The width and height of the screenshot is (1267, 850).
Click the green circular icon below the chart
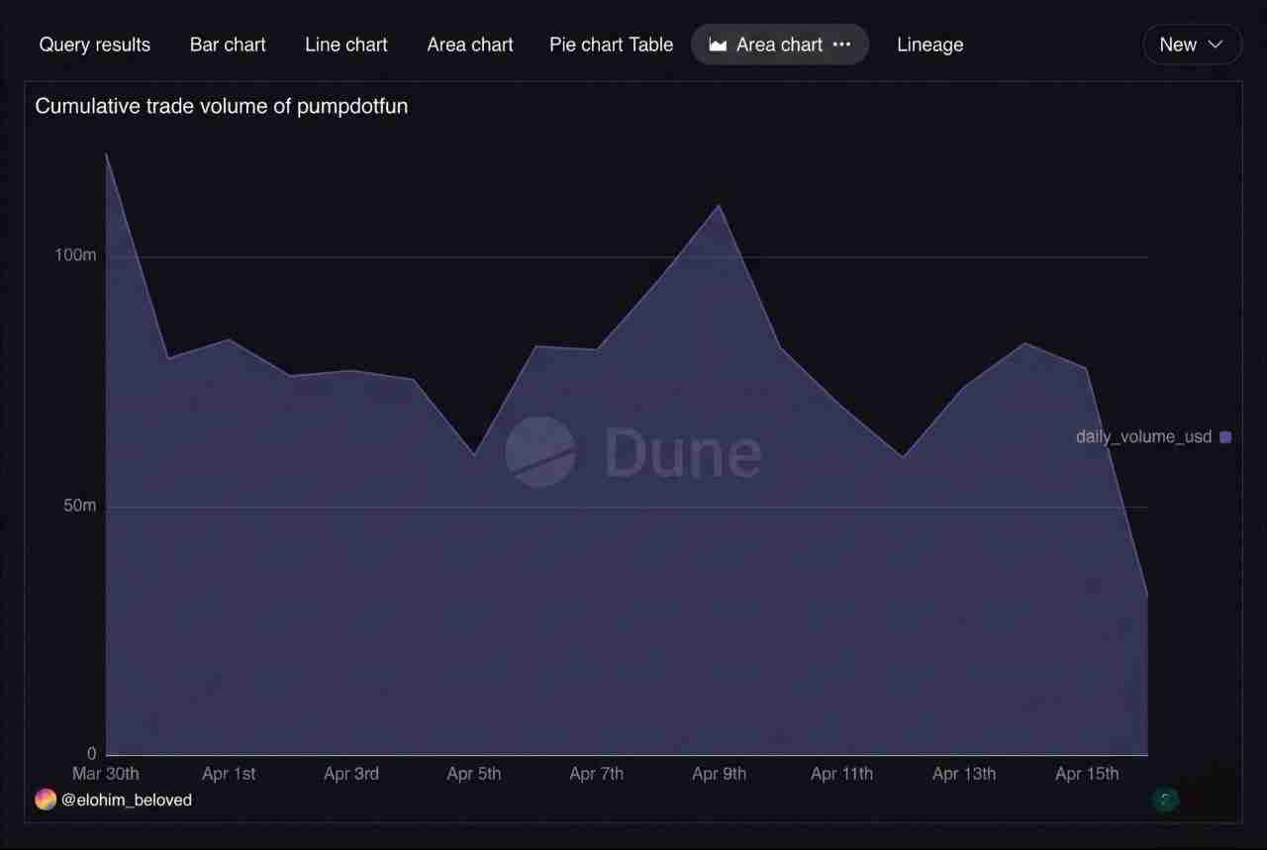click(x=1165, y=799)
